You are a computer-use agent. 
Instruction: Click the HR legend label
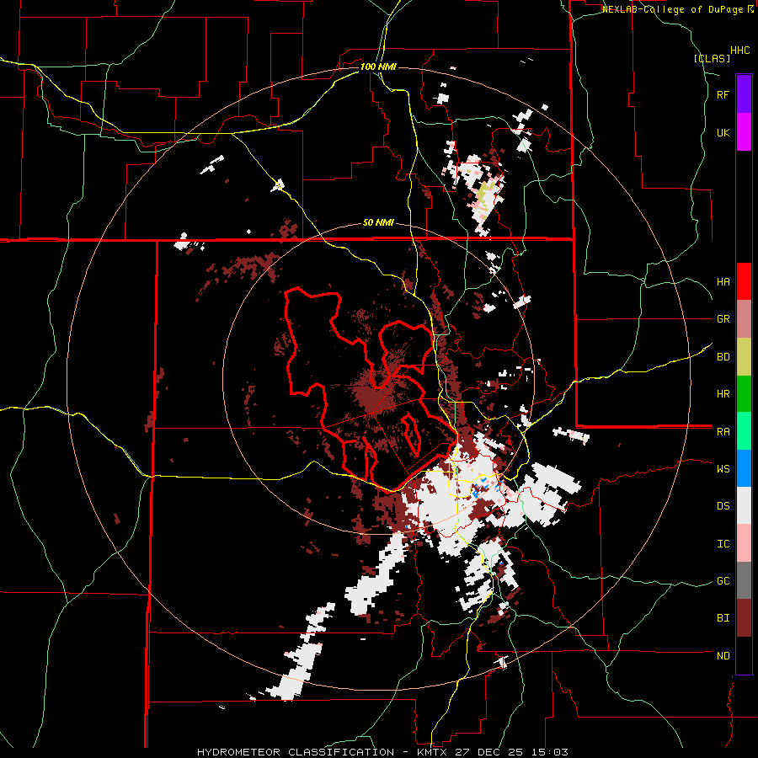click(x=723, y=394)
